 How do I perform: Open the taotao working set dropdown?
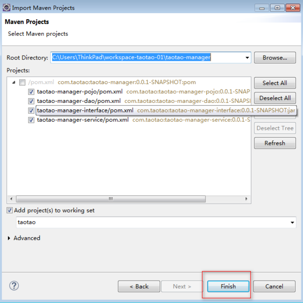(x=292, y=222)
